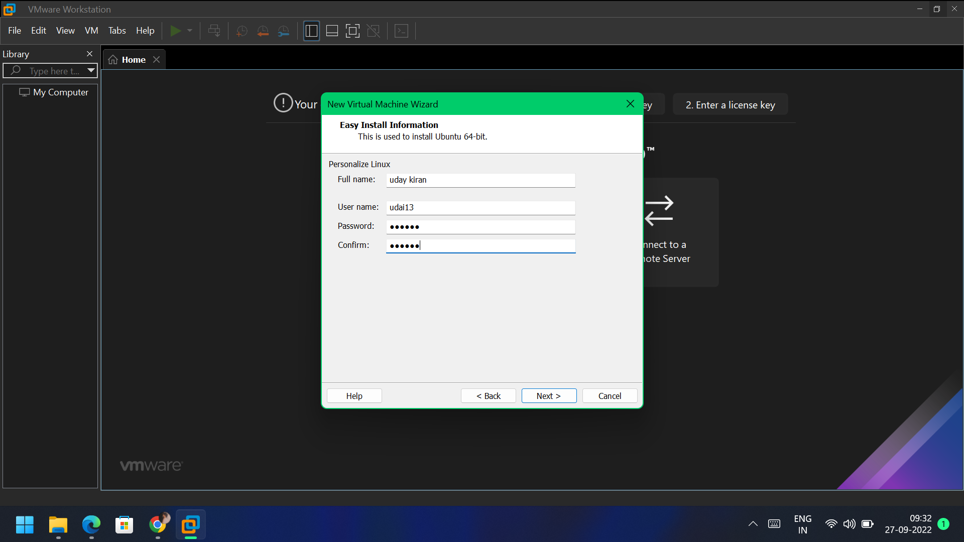Open Google Chrome from the taskbar
This screenshot has width=964, height=542.
[158, 525]
